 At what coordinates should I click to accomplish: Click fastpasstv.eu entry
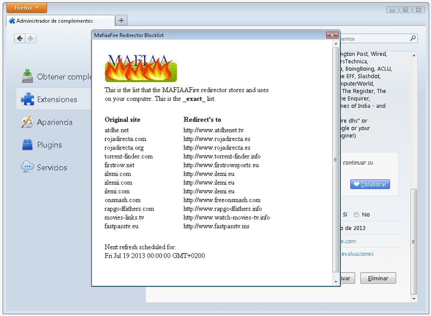[x=121, y=226]
